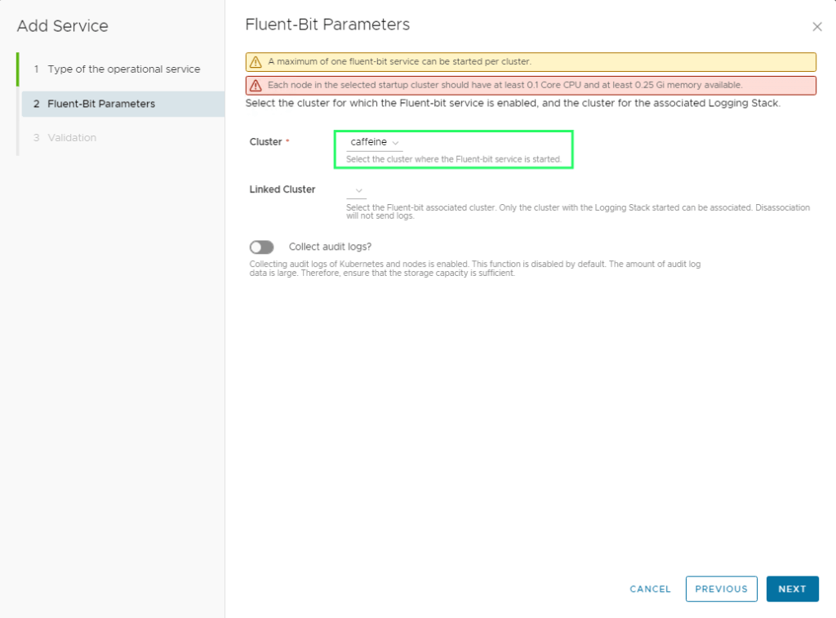Image resolution: width=836 pixels, height=618 pixels.
Task: Click the Cluster field label
Action: tap(265, 142)
